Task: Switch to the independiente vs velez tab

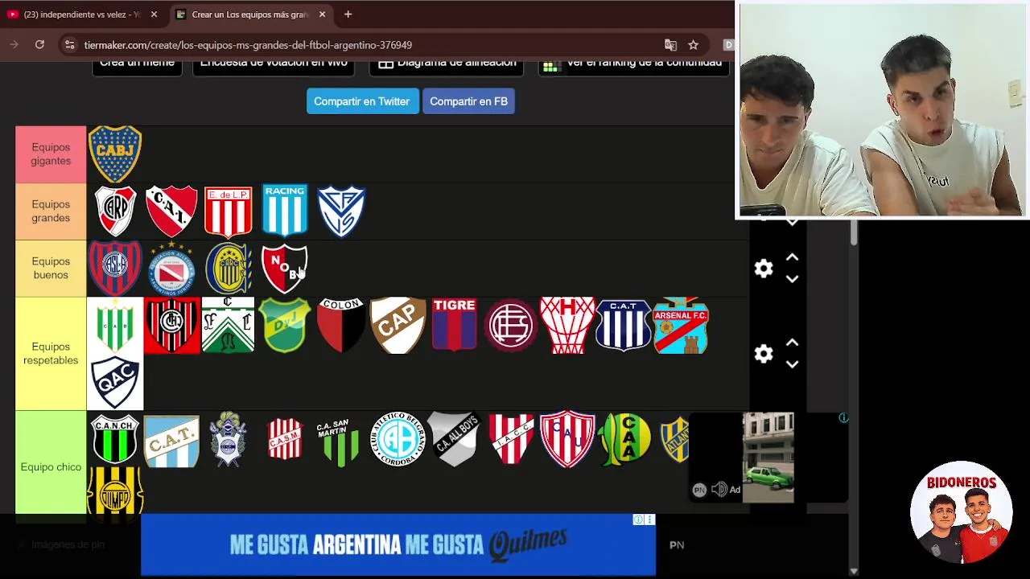Action: (80, 14)
